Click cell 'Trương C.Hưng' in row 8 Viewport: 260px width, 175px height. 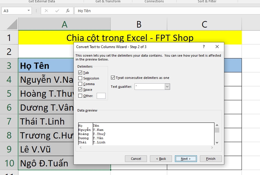pos(46,135)
